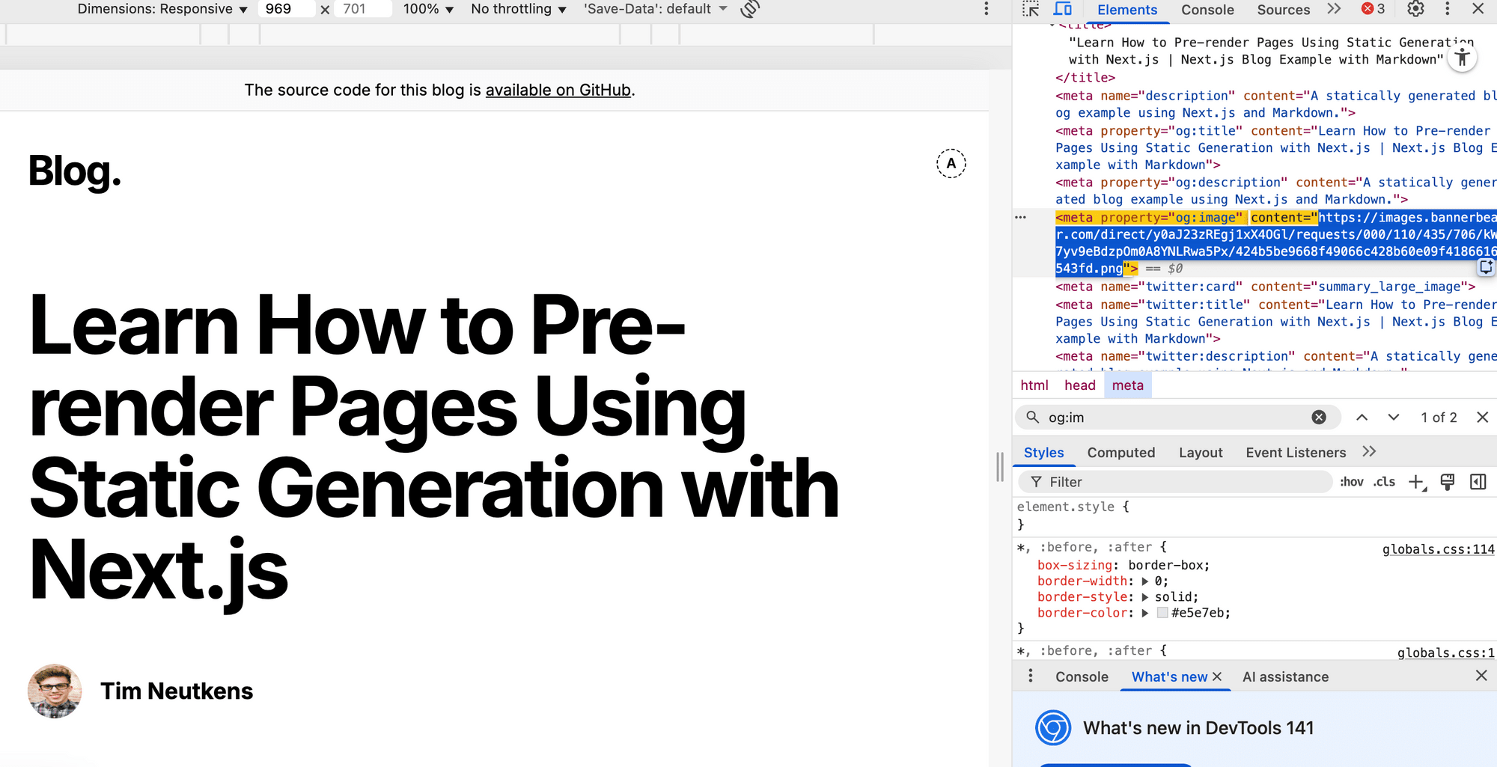Toggle .cls element classes panel
Viewport: 1497px width, 767px height.
(1384, 482)
